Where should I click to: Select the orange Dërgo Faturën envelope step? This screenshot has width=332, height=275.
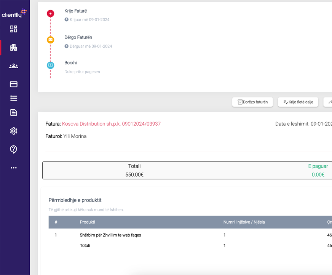pyautogui.click(x=50, y=40)
